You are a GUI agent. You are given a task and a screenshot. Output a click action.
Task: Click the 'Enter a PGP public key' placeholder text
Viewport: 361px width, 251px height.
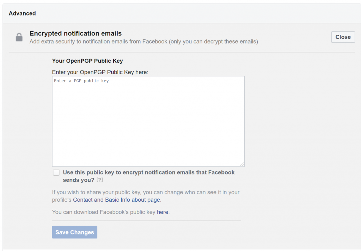click(x=81, y=81)
